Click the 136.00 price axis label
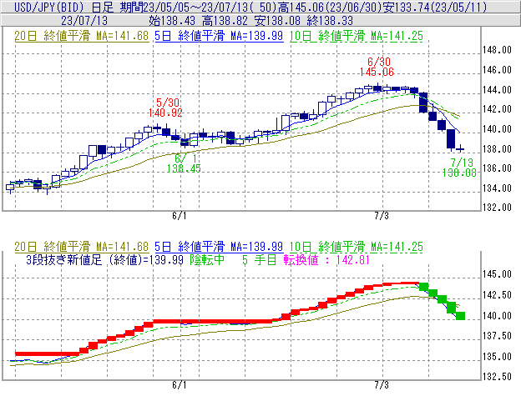 (x=497, y=168)
